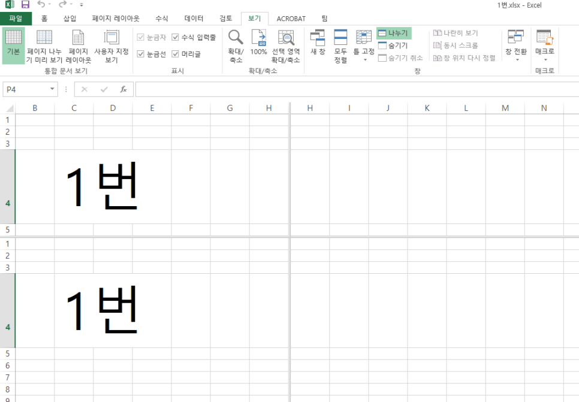Open the 데이터 tab
This screenshot has height=402, width=579.
click(194, 19)
